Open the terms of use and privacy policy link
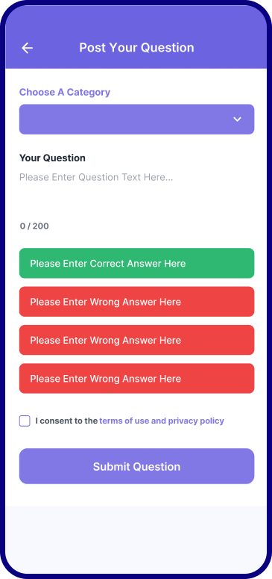Screen dimensions: 272x579 (162, 421)
